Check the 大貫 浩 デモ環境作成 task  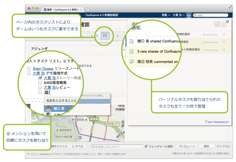coord(29,73)
